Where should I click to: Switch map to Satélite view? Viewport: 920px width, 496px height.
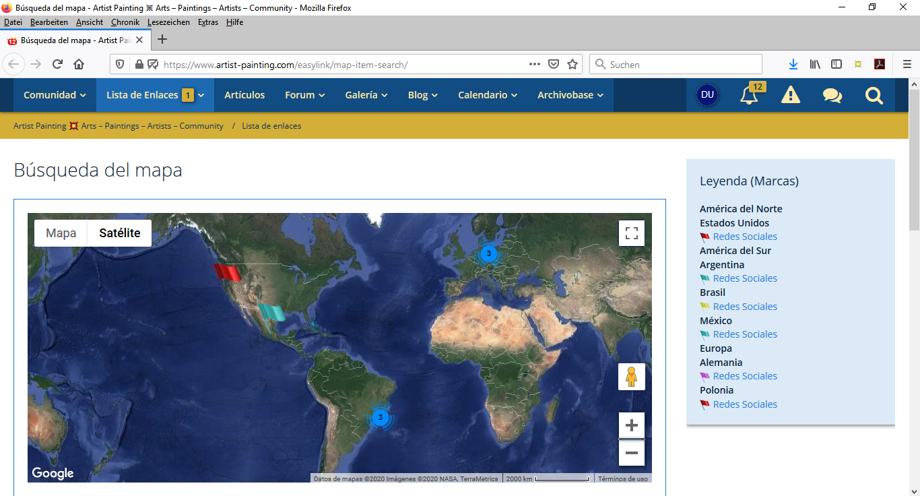click(120, 233)
